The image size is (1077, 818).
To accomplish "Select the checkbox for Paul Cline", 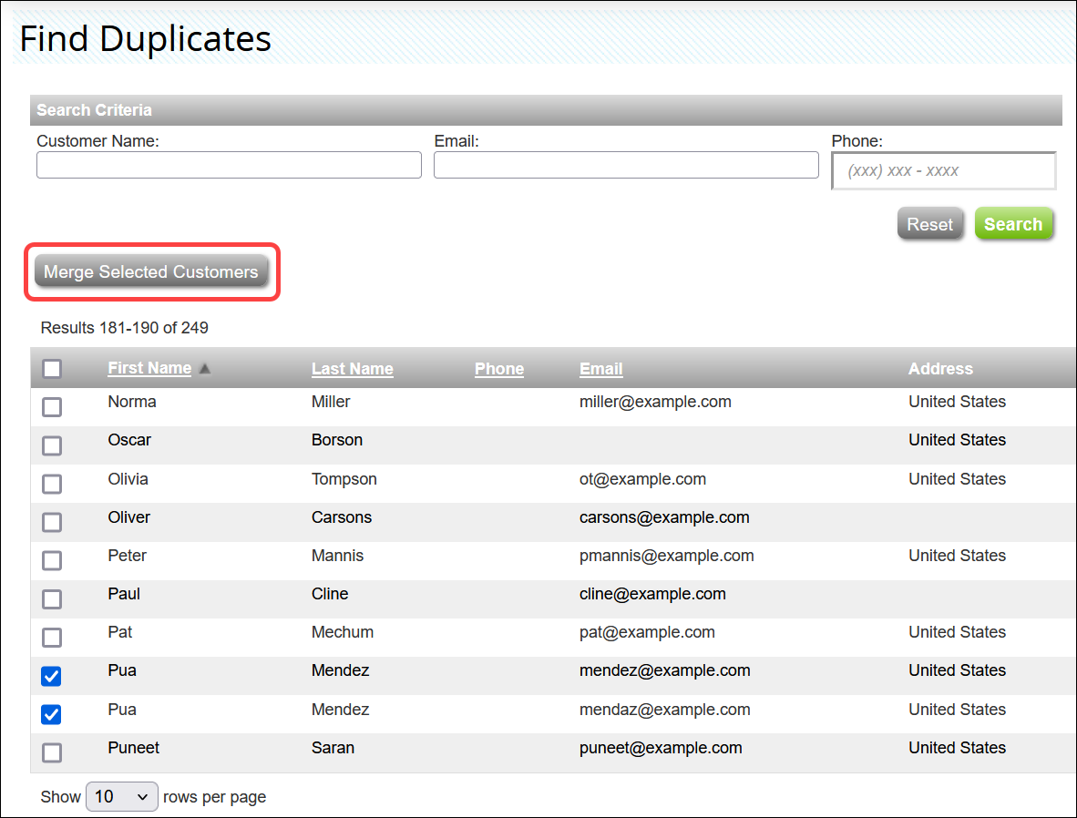I will (x=52, y=598).
